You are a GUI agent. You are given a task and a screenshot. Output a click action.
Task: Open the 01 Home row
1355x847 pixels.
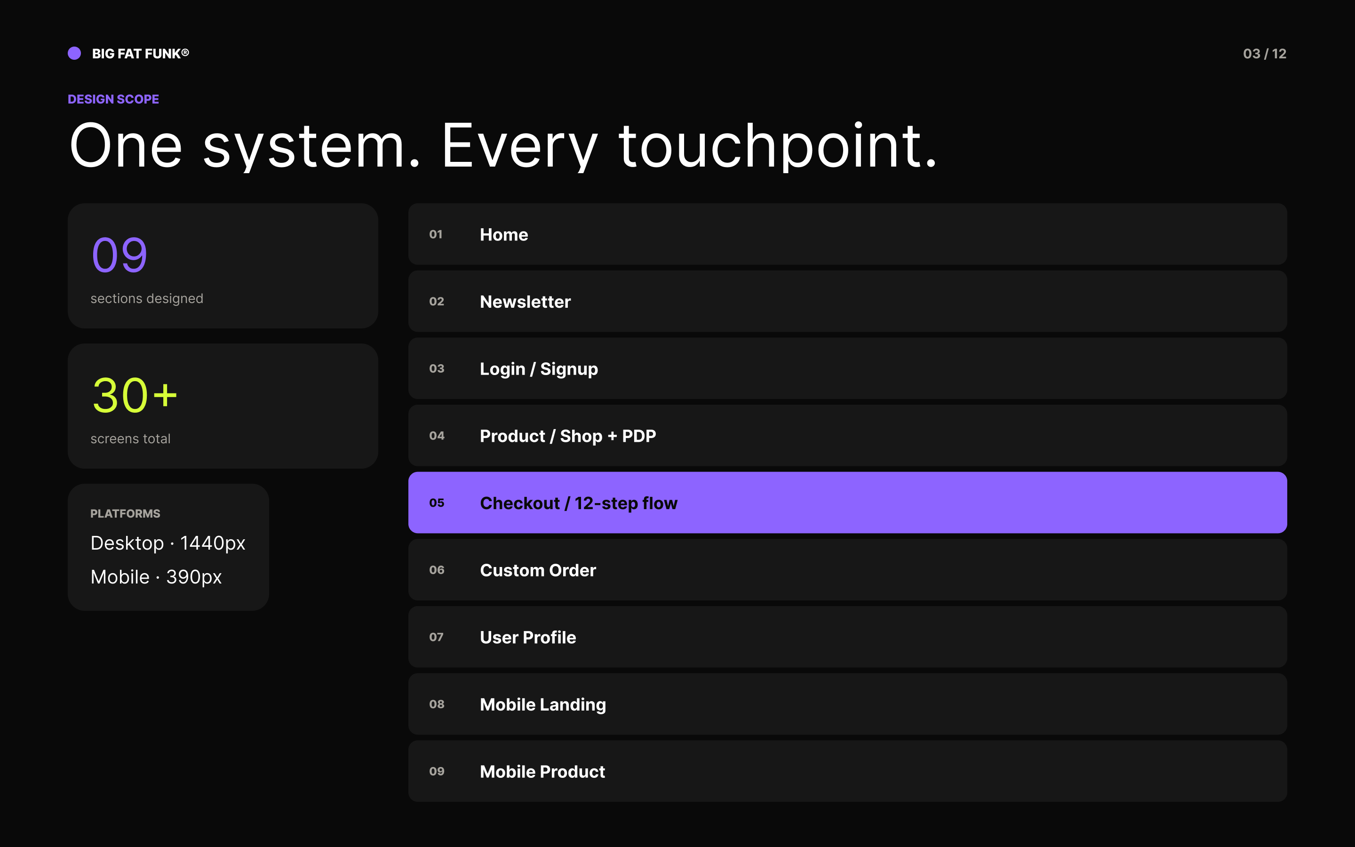tap(848, 234)
